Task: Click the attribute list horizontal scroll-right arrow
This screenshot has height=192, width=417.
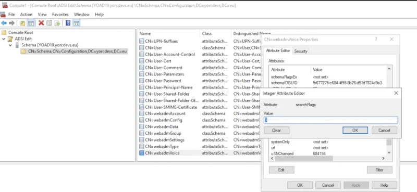Action: pos(383,158)
